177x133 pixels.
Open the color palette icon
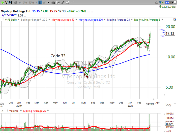pyautogui.click(x=174, y=20)
